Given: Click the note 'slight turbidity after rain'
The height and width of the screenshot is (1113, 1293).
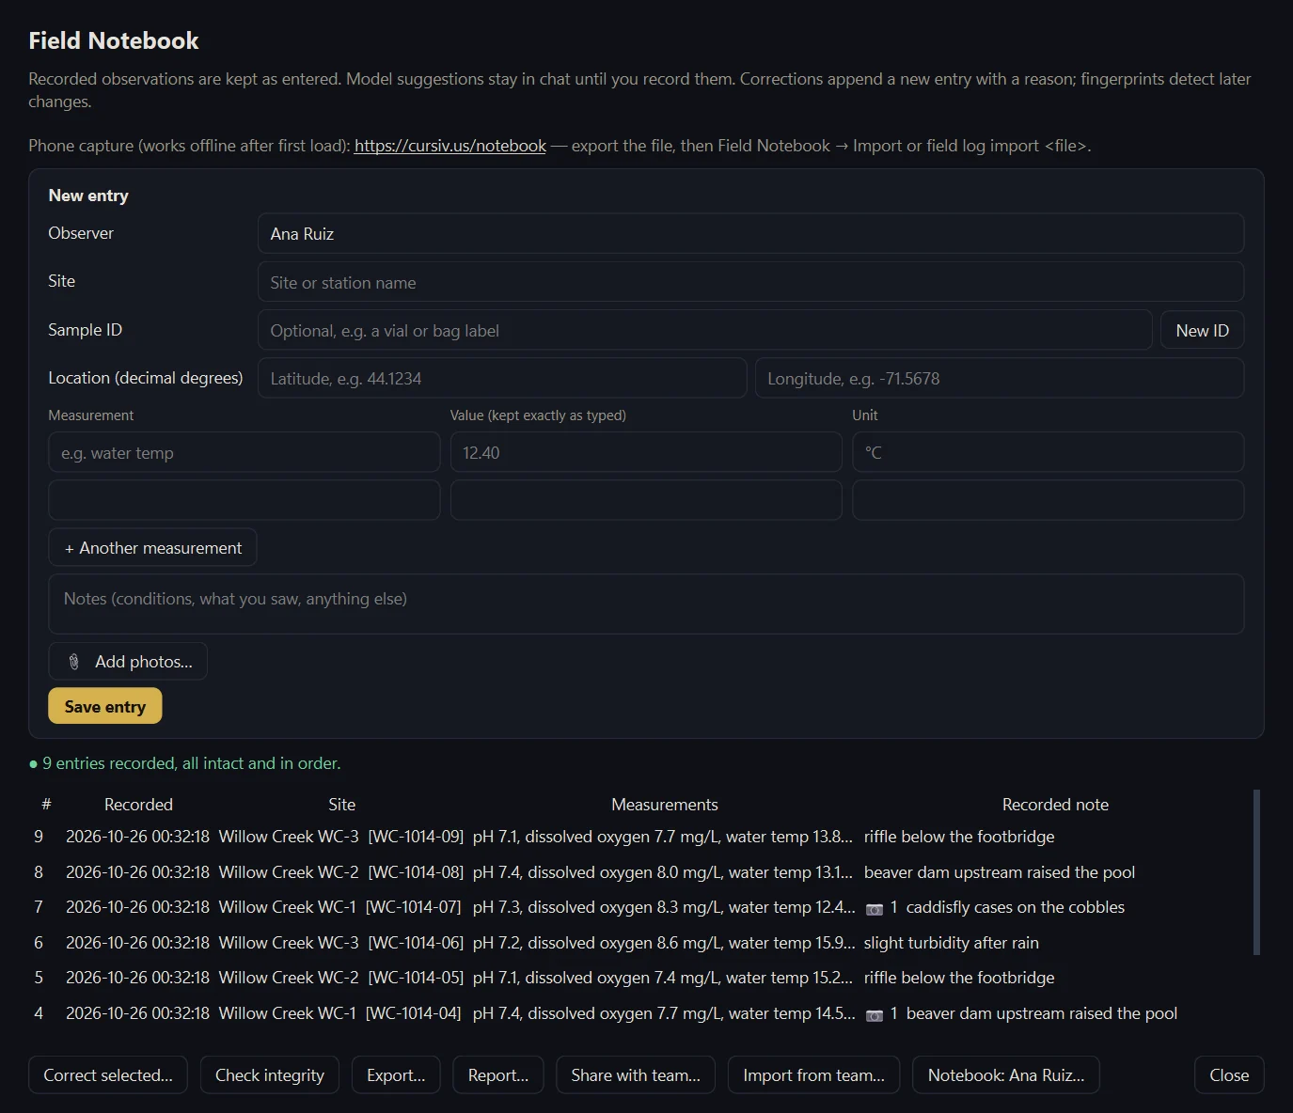Looking at the screenshot, I should coord(951,943).
